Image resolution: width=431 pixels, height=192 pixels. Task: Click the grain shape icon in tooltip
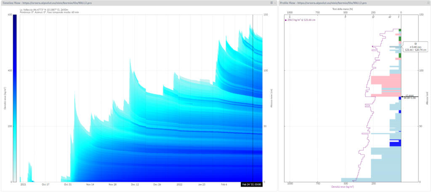click(x=415, y=44)
